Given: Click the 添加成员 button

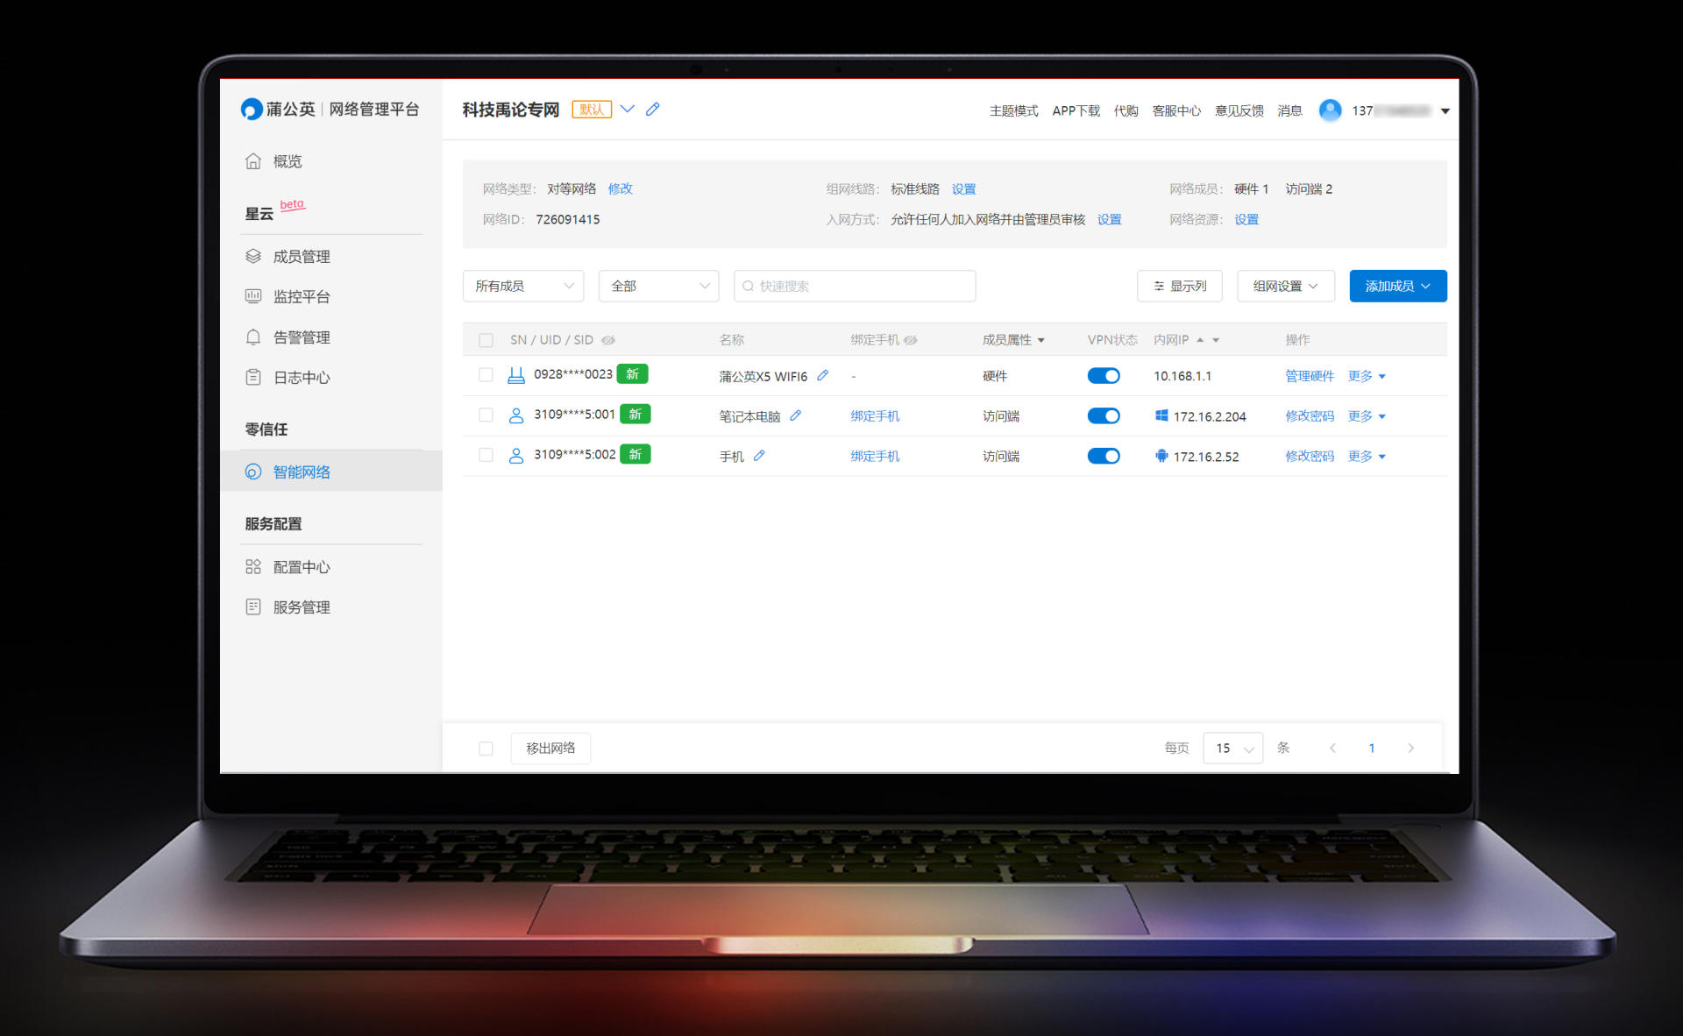Looking at the screenshot, I should click(x=1397, y=286).
